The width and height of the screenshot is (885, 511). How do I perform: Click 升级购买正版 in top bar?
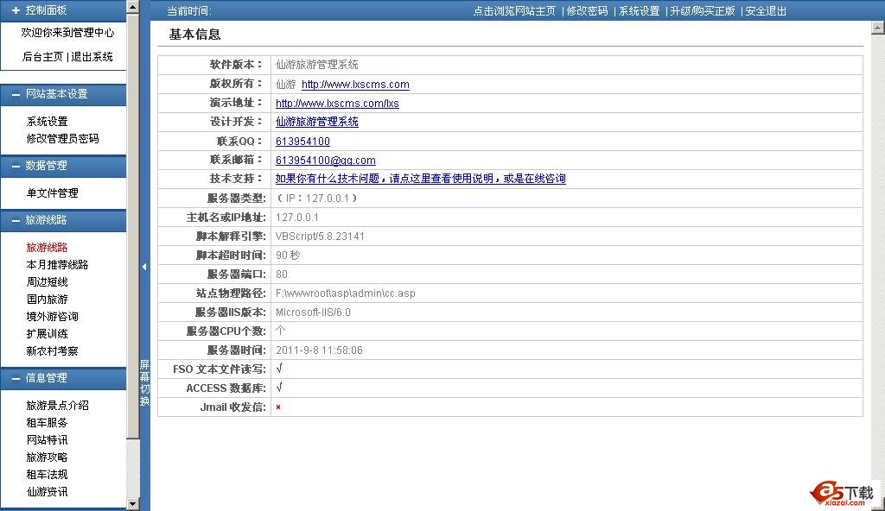pos(702,11)
